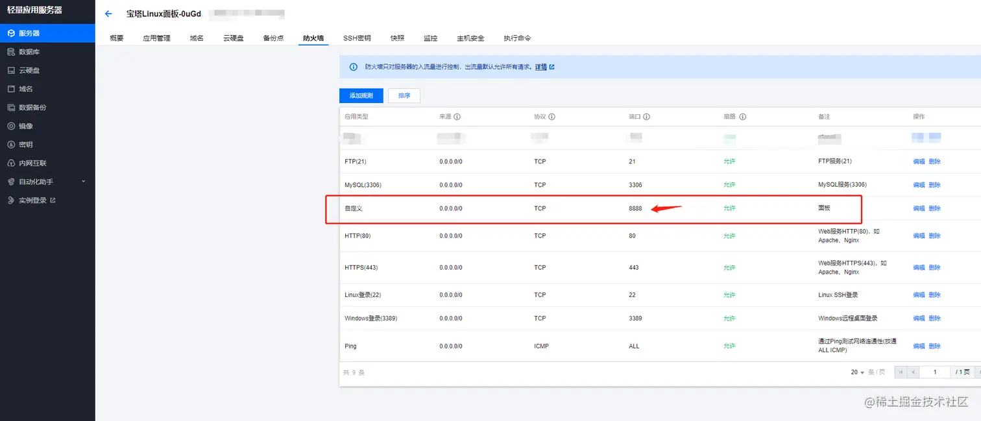The image size is (981, 421).
Task: Switch to the 主机安全 tab
Action: pyautogui.click(x=470, y=38)
